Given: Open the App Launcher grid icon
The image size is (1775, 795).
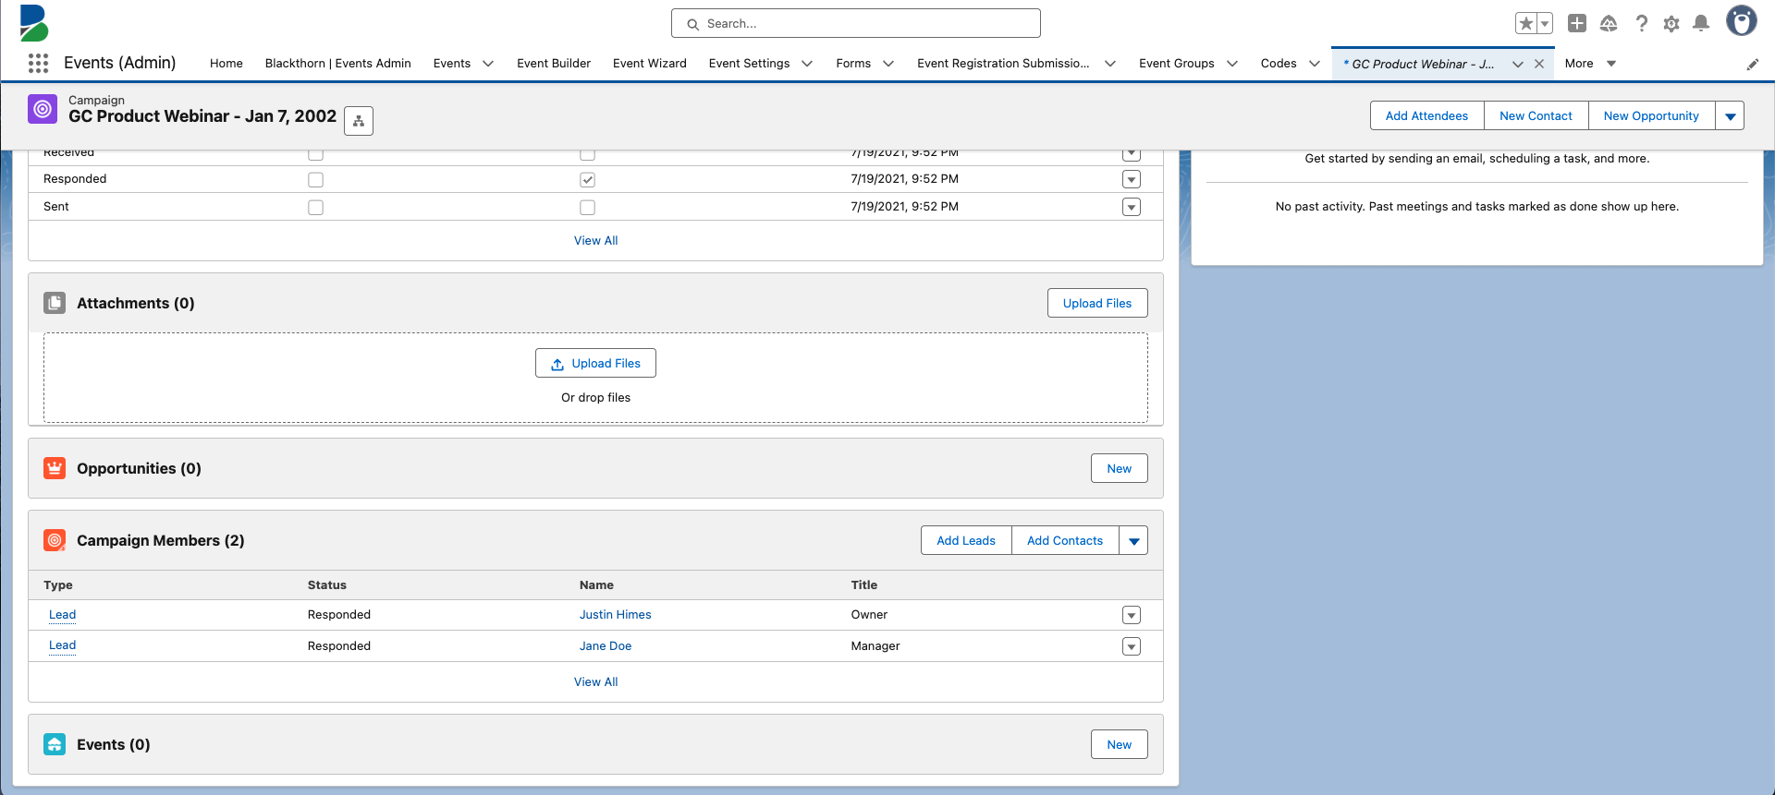Looking at the screenshot, I should (x=38, y=63).
